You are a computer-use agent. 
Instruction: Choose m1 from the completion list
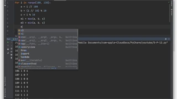48,34
